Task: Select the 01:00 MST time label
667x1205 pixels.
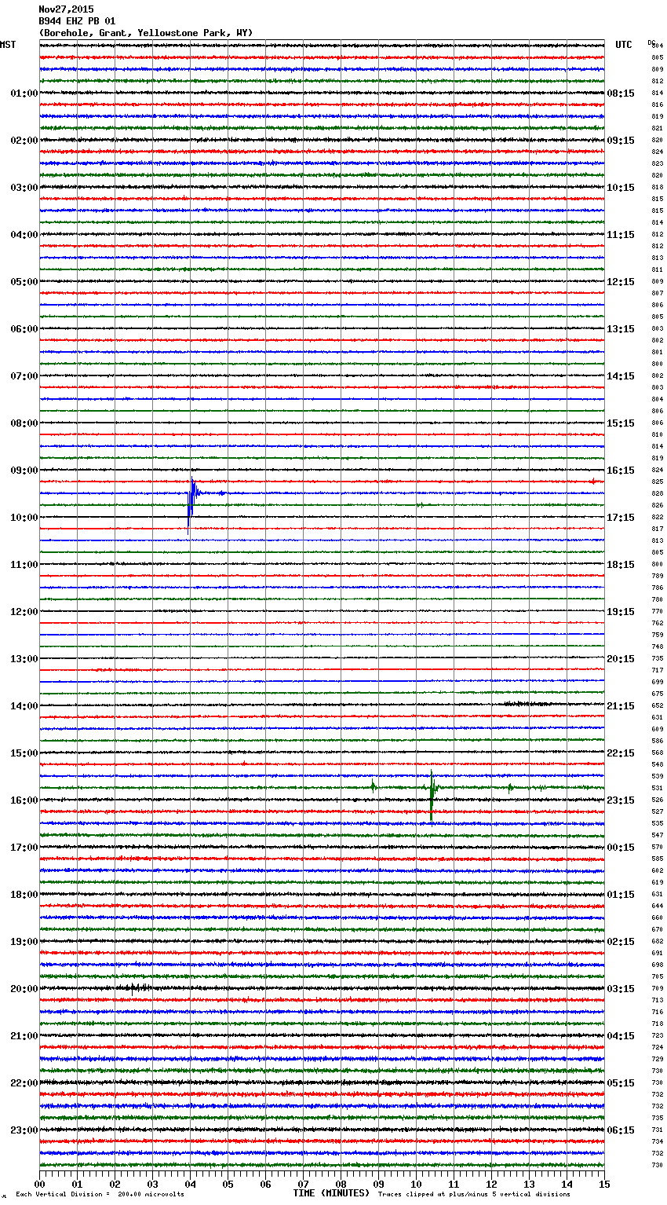Action: (24, 93)
